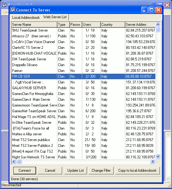
Task: Select DM TeamSpeak Server row
Action: 83,59
